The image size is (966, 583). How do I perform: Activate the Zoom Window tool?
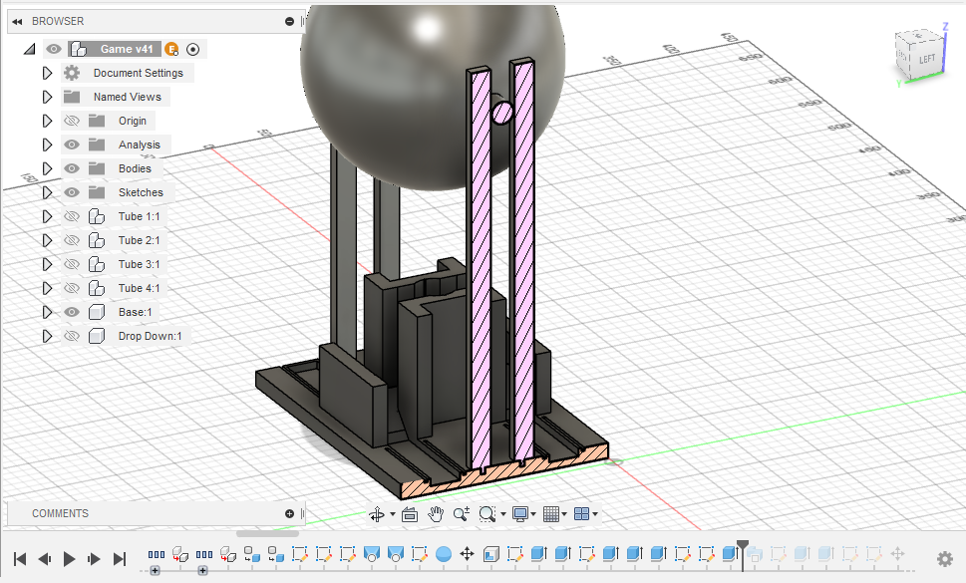pyautogui.click(x=486, y=514)
